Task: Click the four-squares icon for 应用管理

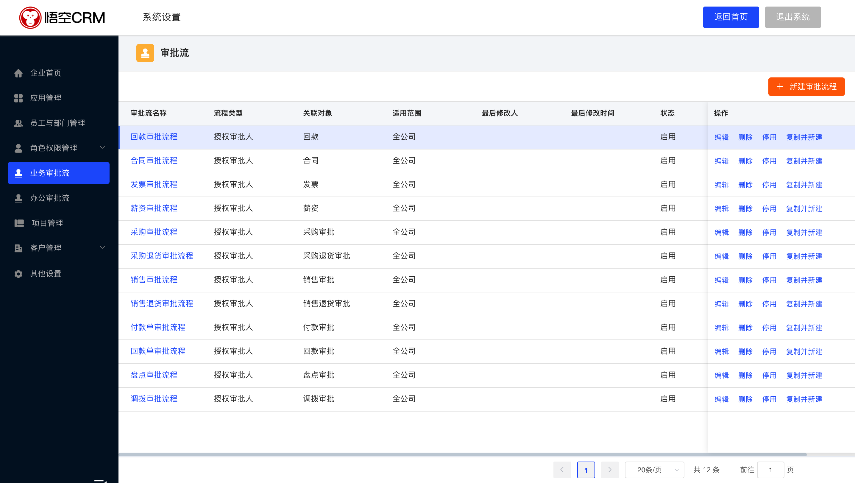Action: point(18,98)
